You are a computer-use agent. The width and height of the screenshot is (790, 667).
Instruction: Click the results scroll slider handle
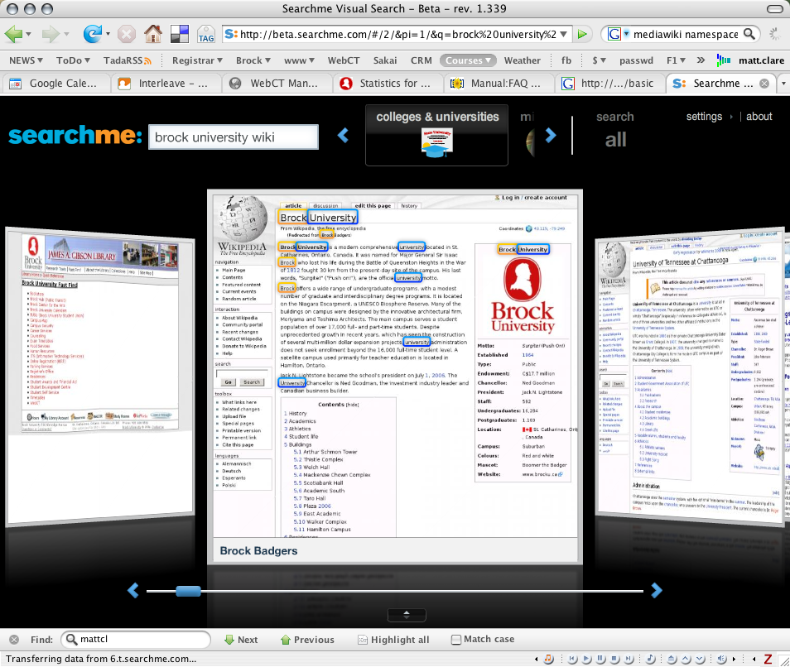188,591
